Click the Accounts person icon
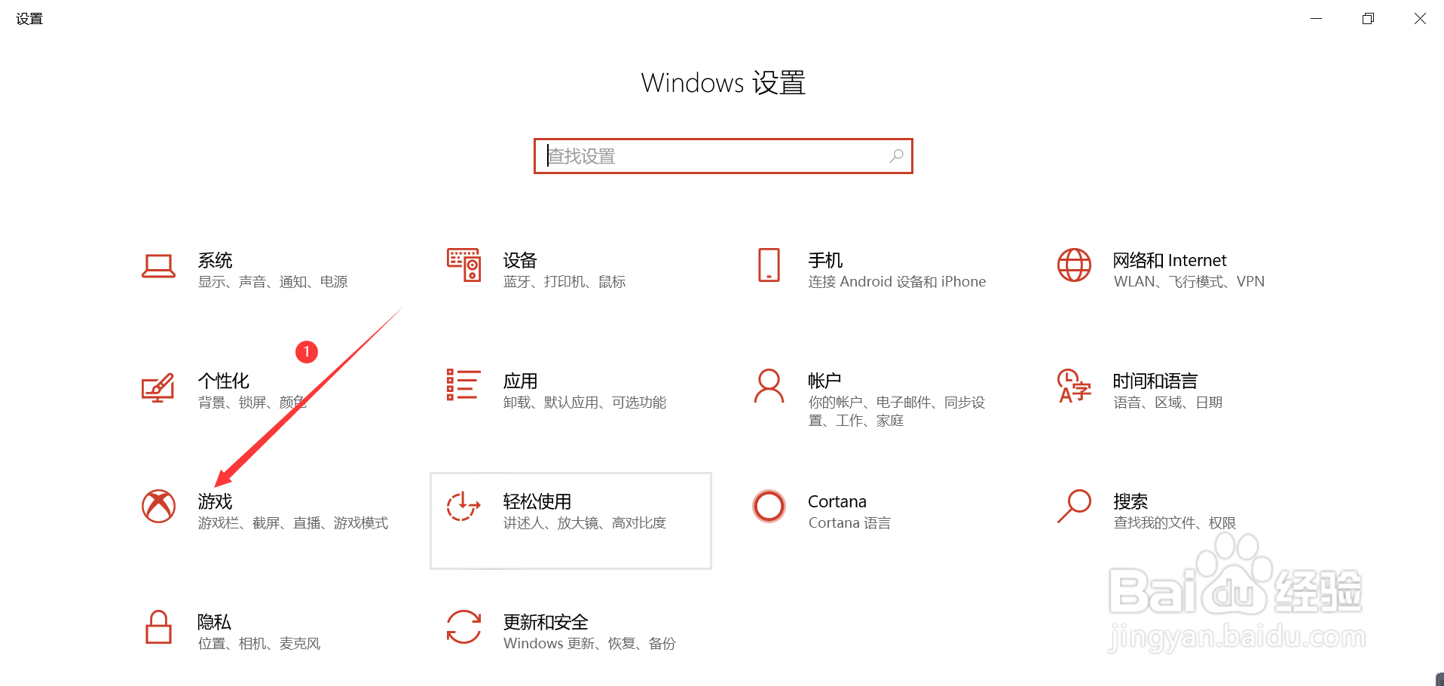Viewport: 1444px width, 686px height. tap(769, 385)
